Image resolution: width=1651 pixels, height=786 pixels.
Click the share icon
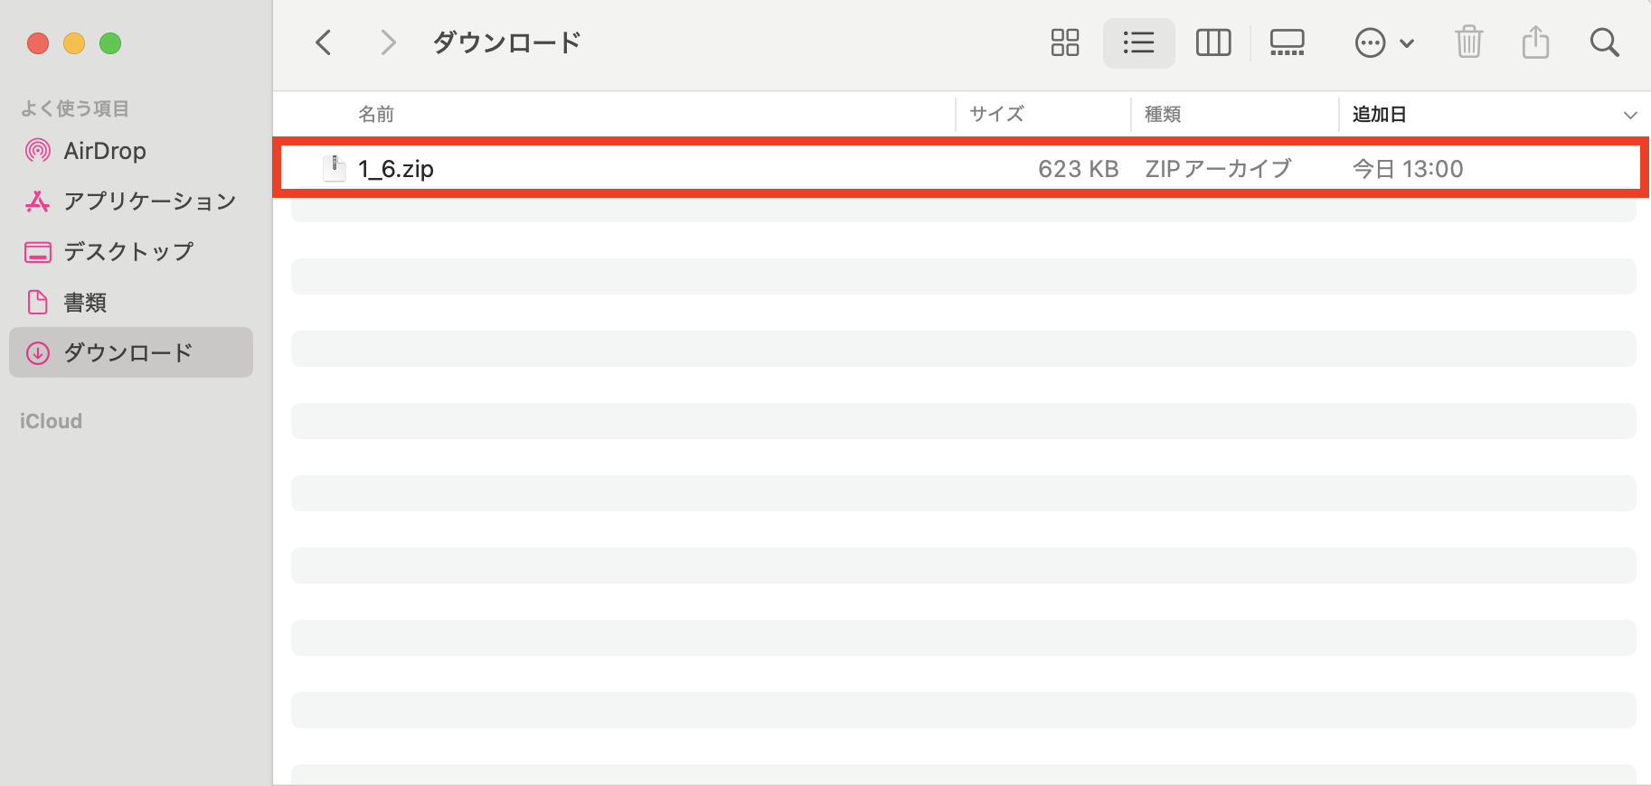click(1535, 42)
